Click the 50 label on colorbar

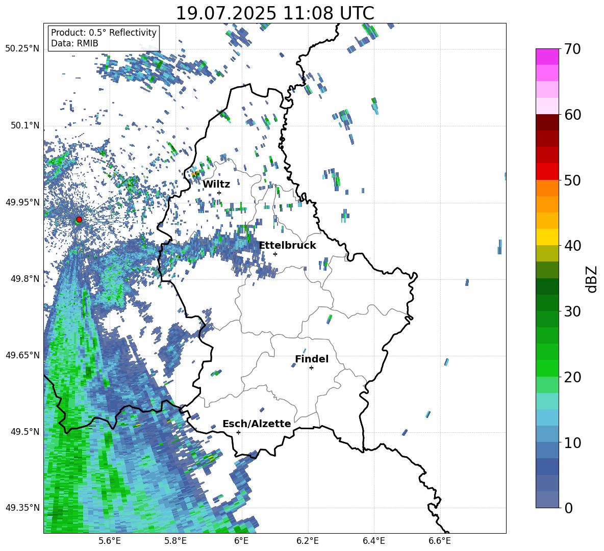point(573,180)
